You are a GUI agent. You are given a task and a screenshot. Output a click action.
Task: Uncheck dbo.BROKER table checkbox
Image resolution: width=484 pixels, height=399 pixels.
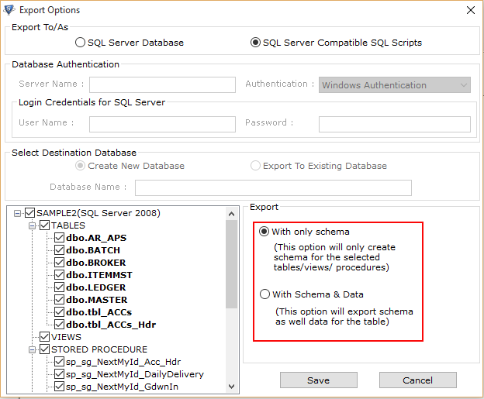59,263
